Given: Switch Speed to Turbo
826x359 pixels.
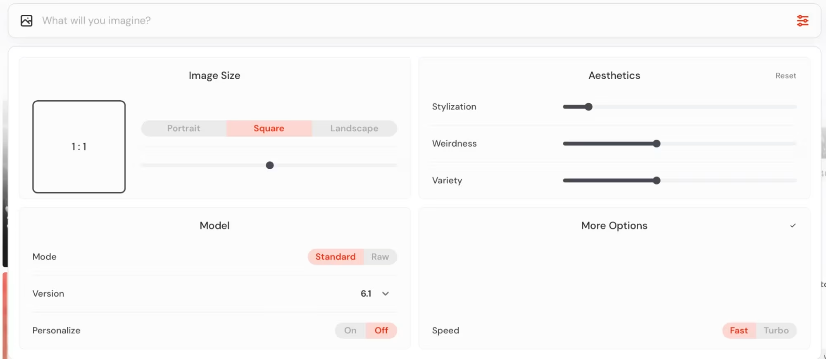Looking at the screenshot, I should point(776,331).
